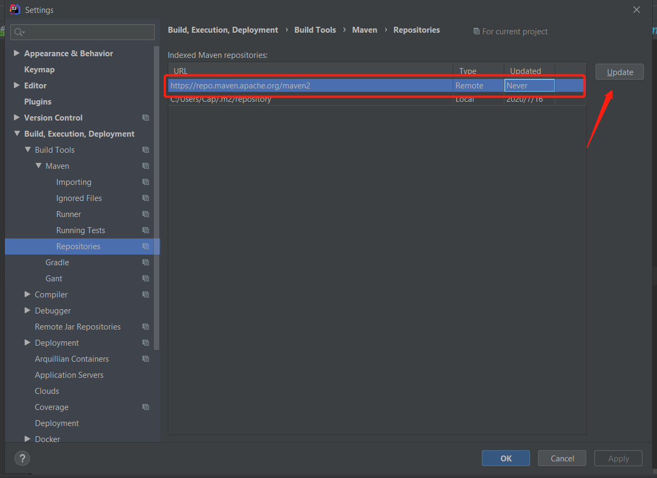Confirm with the OK button
Screen dimensions: 657x478
tap(506, 458)
